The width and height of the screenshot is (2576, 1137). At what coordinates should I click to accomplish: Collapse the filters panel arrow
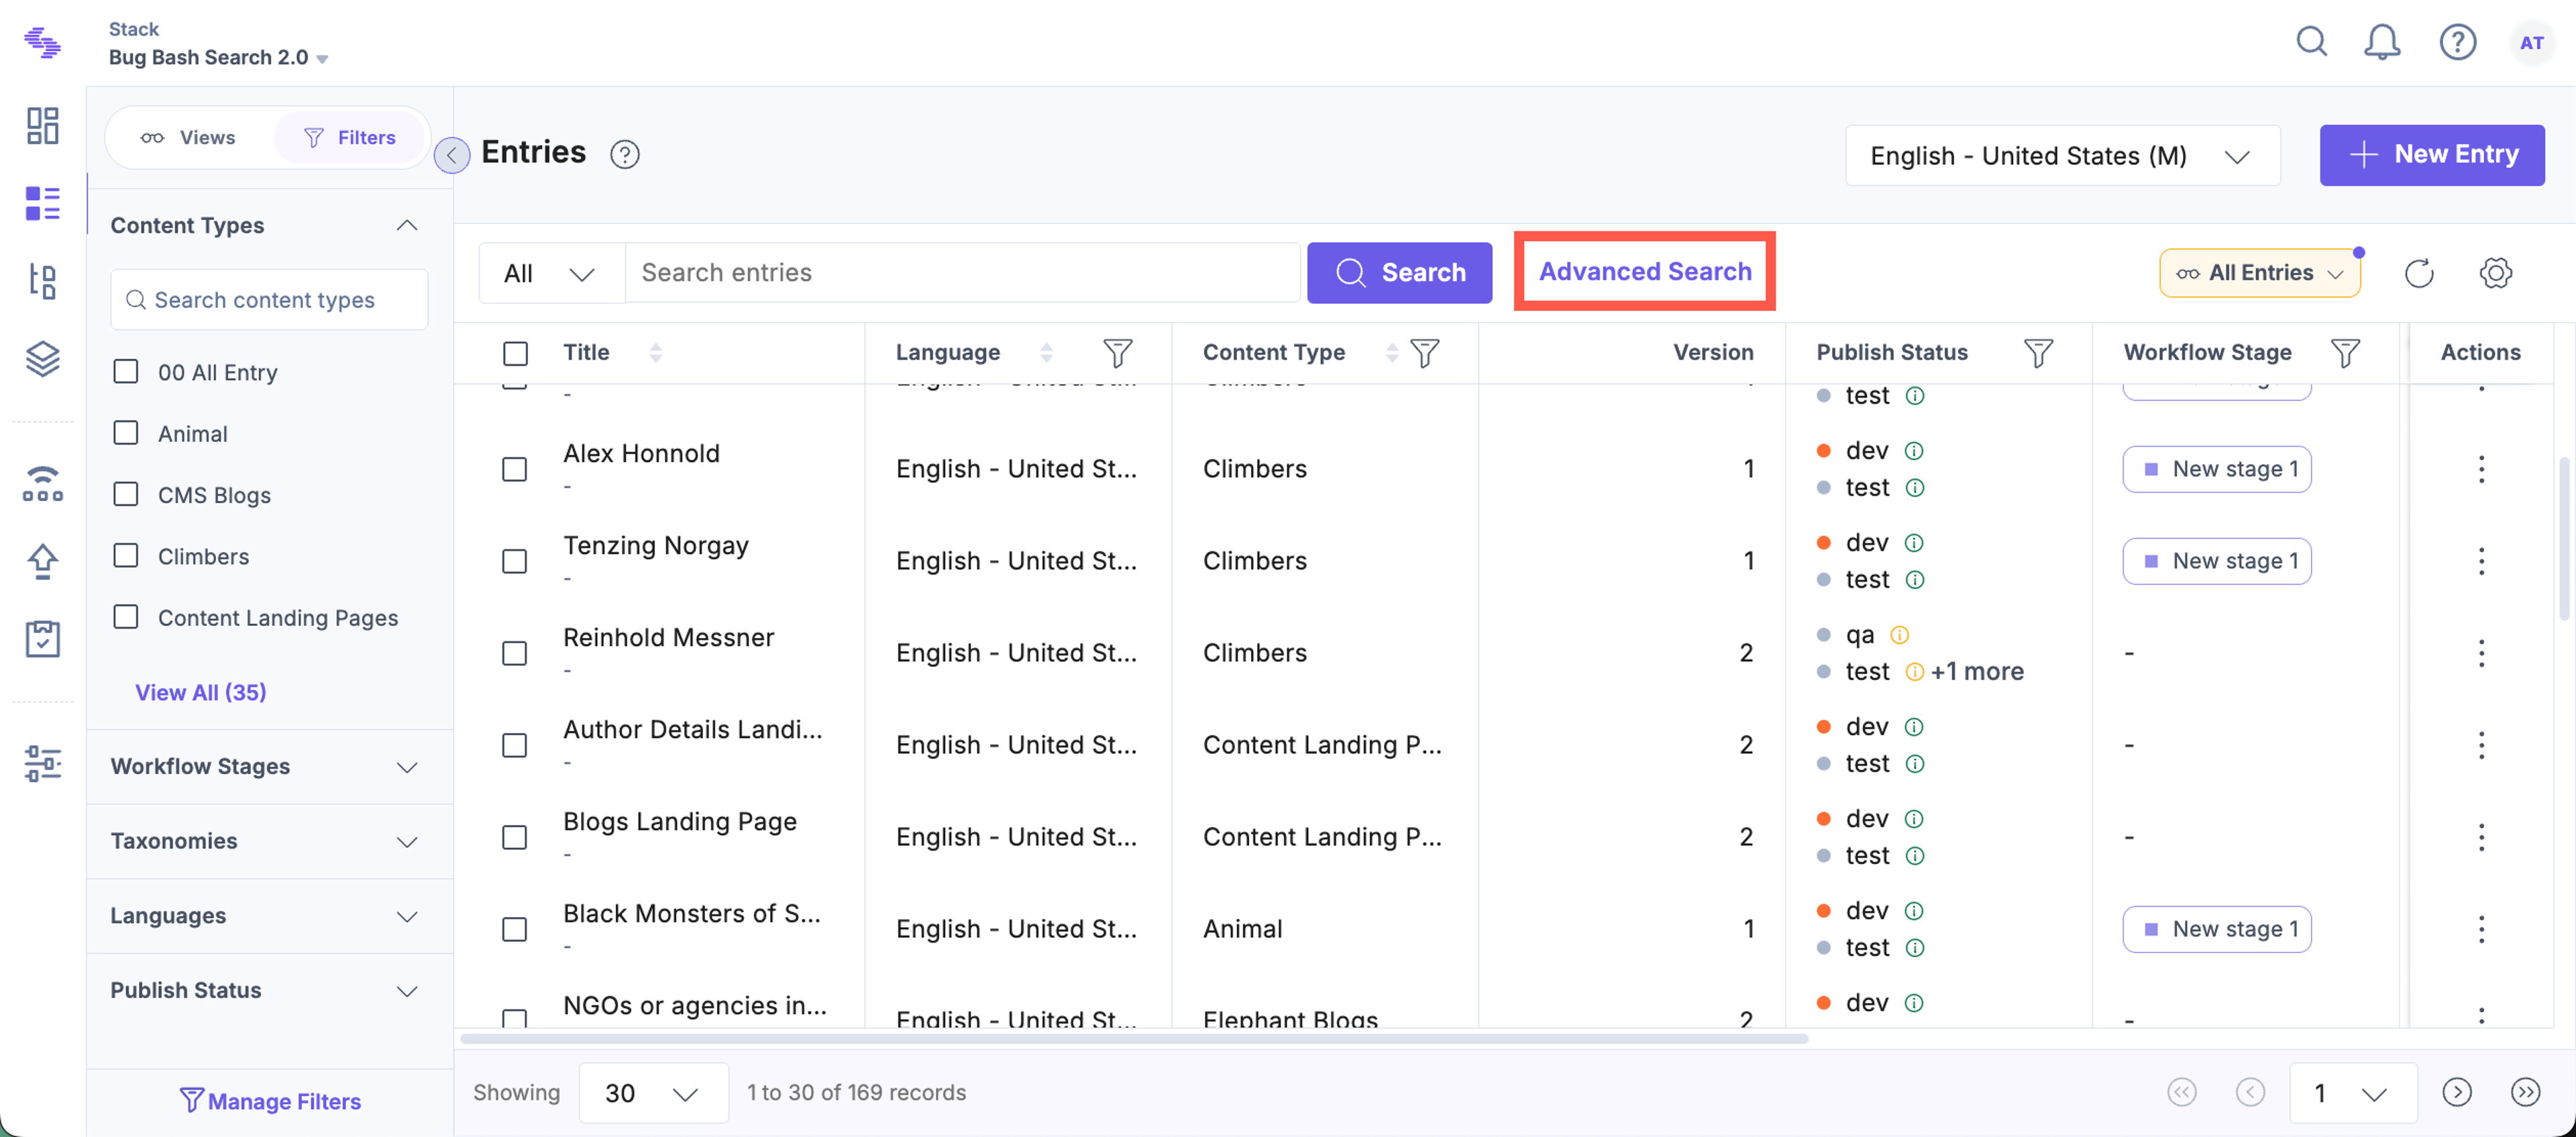click(452, 155)
